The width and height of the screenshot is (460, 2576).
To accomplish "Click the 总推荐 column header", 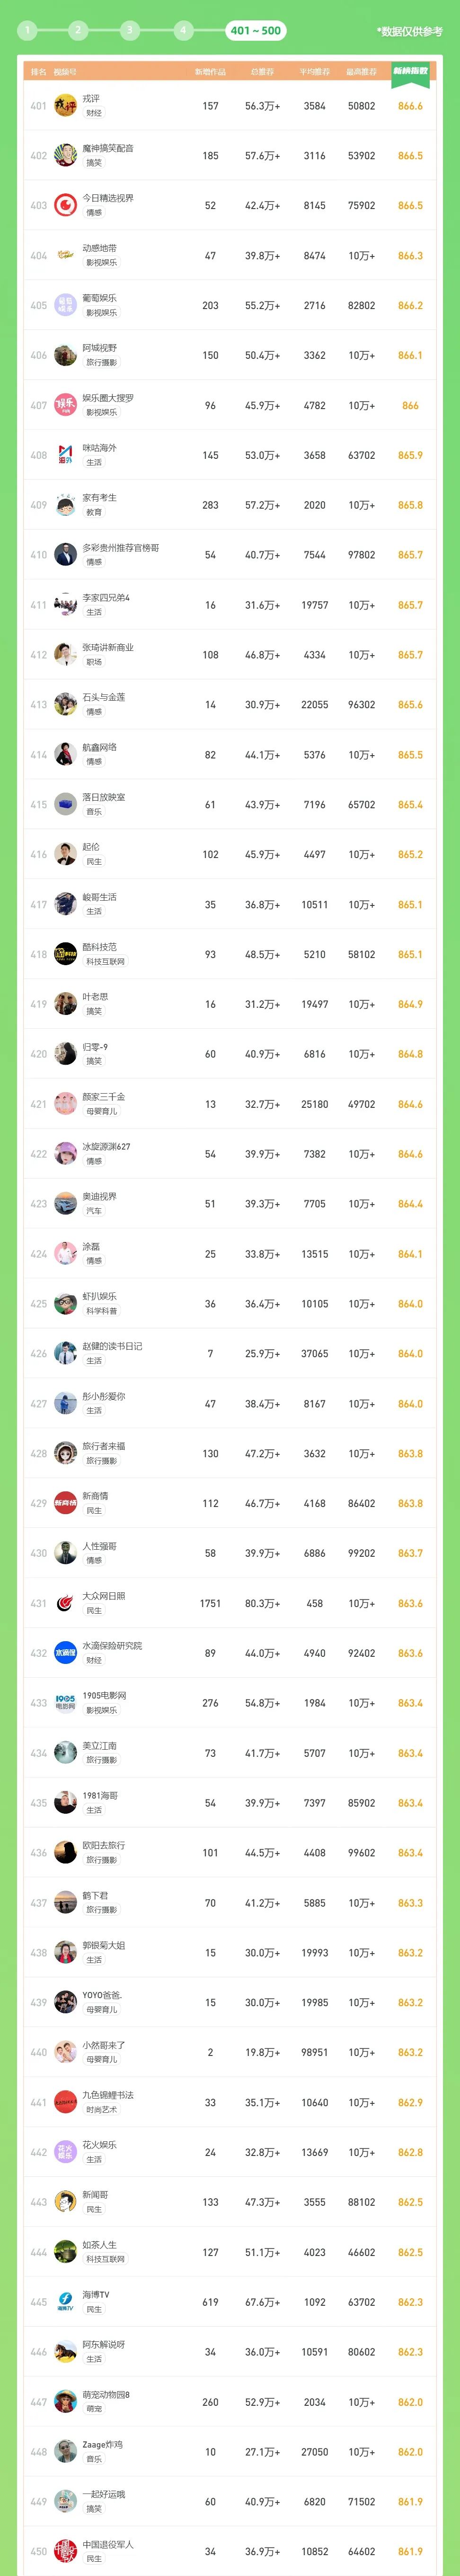I will coord(263,72).
